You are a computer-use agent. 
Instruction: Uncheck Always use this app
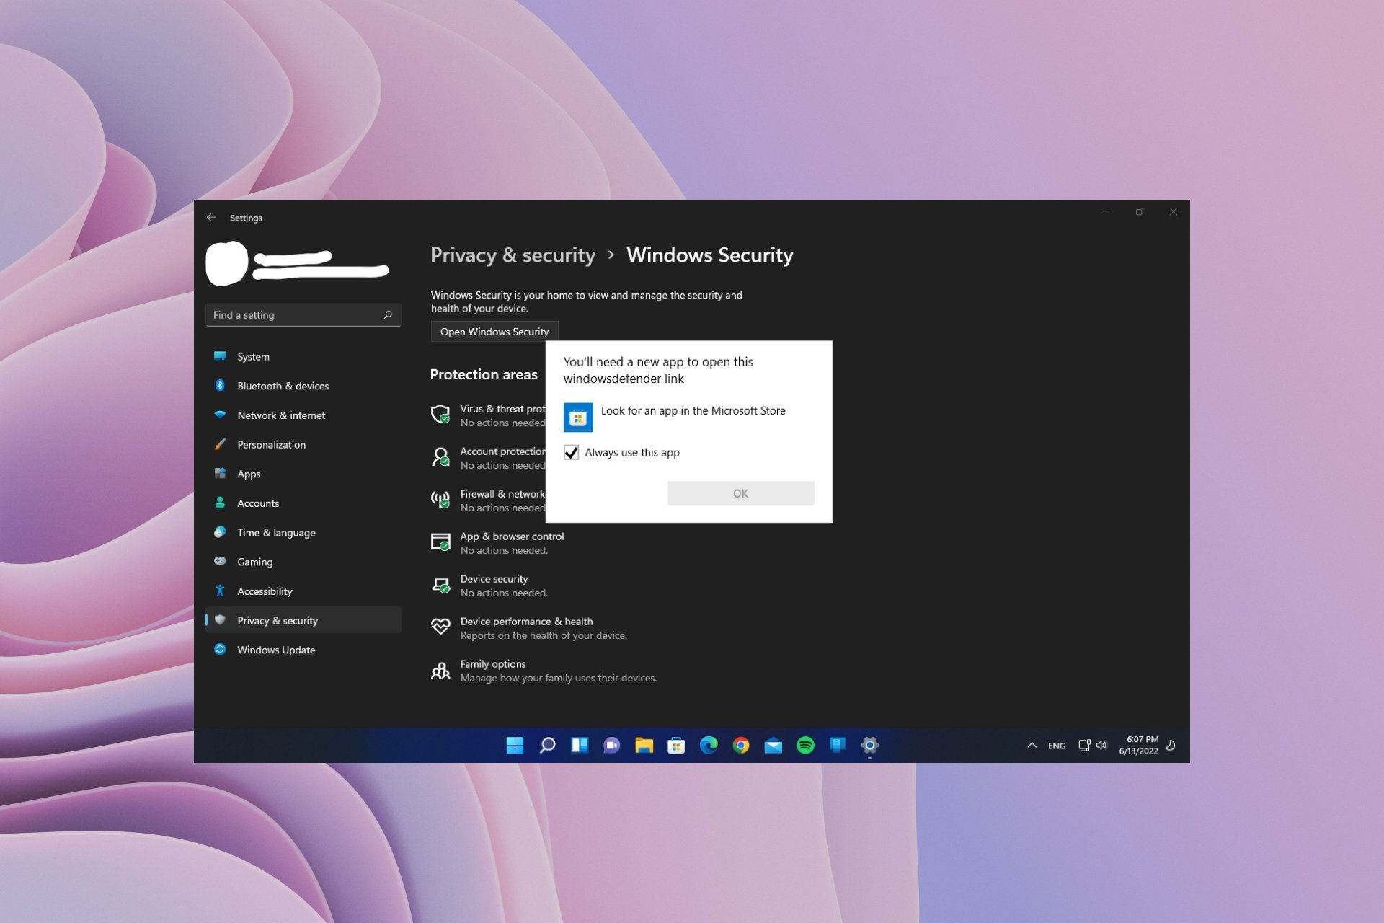[571, 453]
